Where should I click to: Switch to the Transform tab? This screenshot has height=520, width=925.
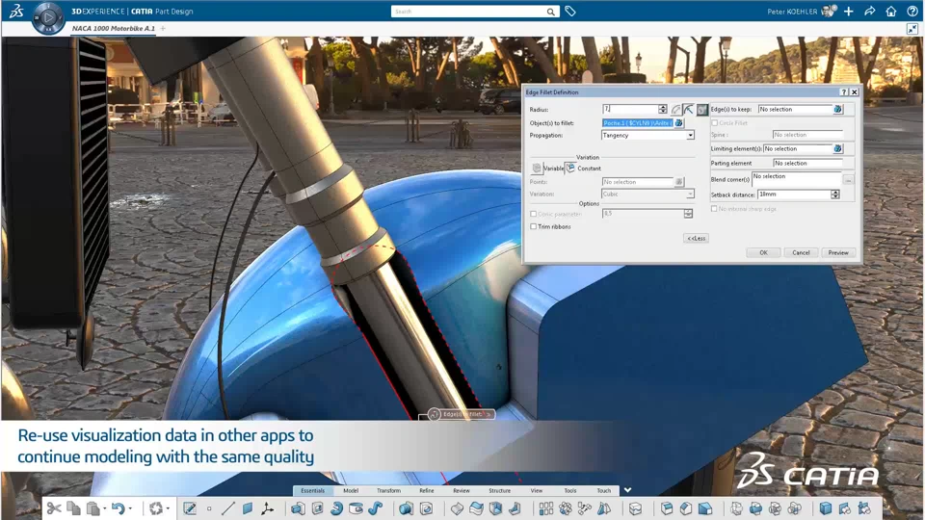click(x=388, y=490)
